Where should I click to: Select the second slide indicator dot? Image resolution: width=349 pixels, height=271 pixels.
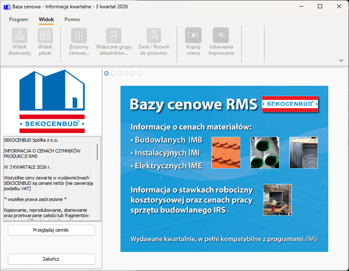click(113, 73)
